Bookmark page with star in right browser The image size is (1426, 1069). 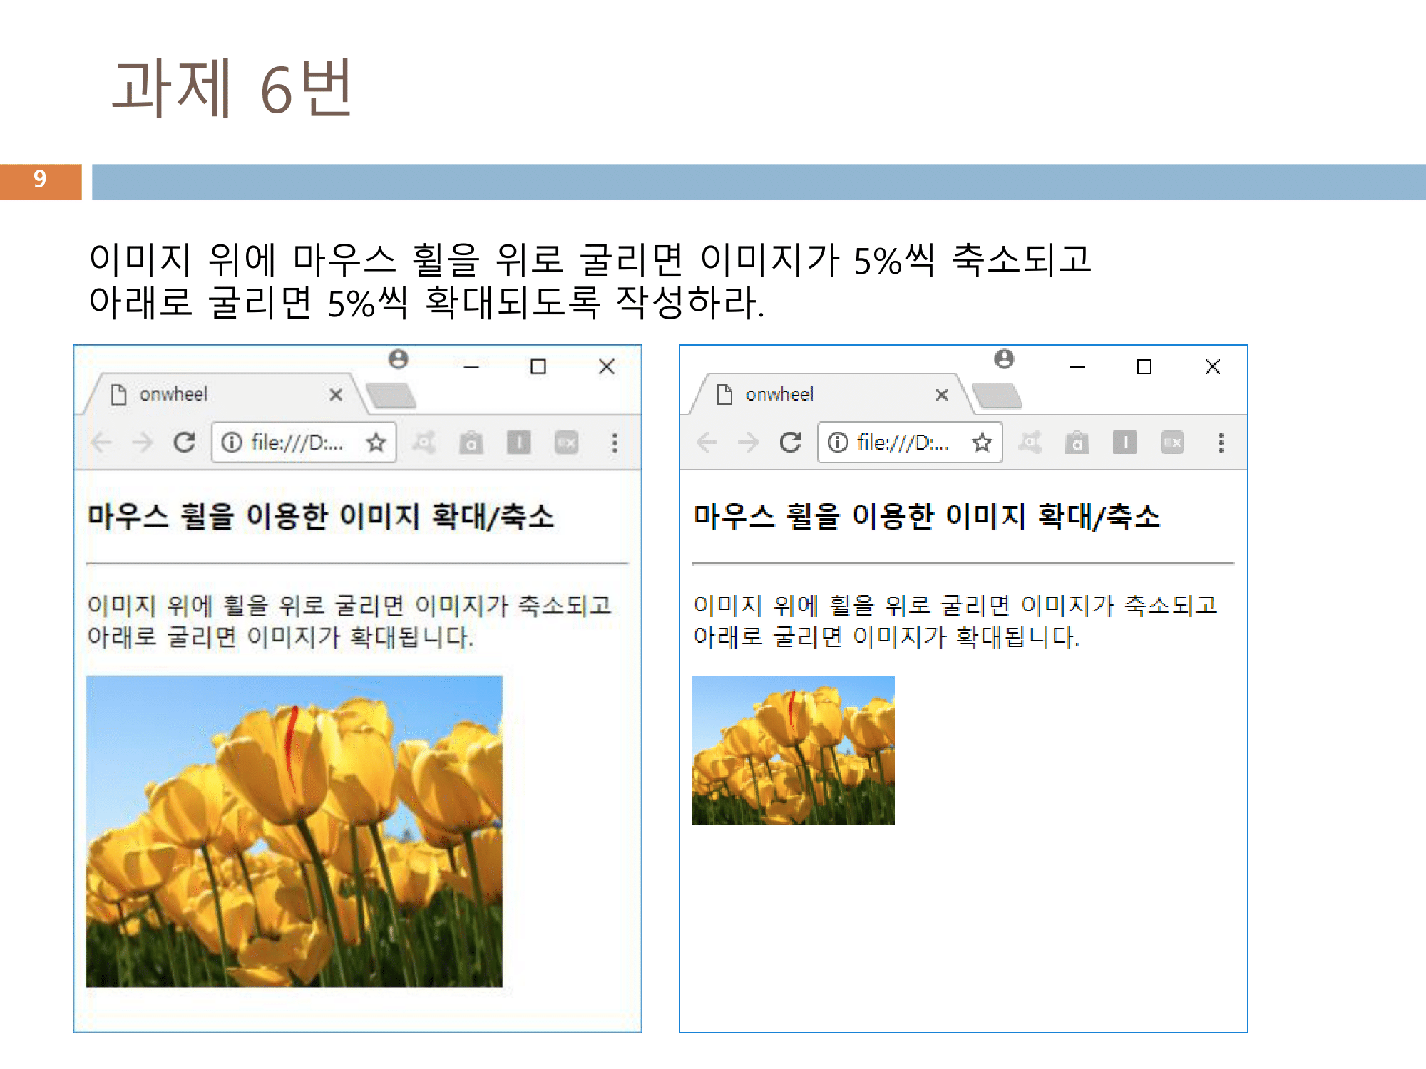click(x=982, y=443)
